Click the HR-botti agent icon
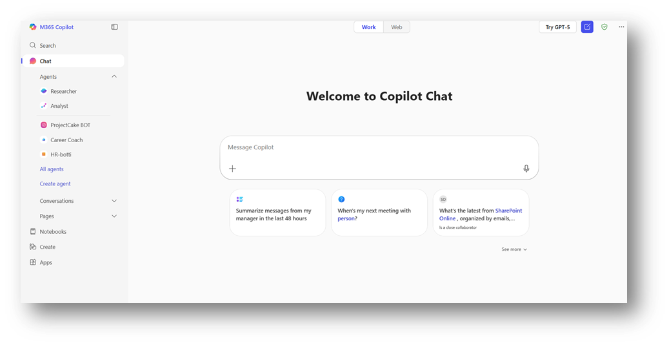 point(43,154)
